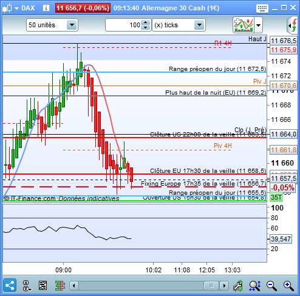Click the 10:02 time axis label
Screen dimensions: 300x296
click(x=154, y=270)
